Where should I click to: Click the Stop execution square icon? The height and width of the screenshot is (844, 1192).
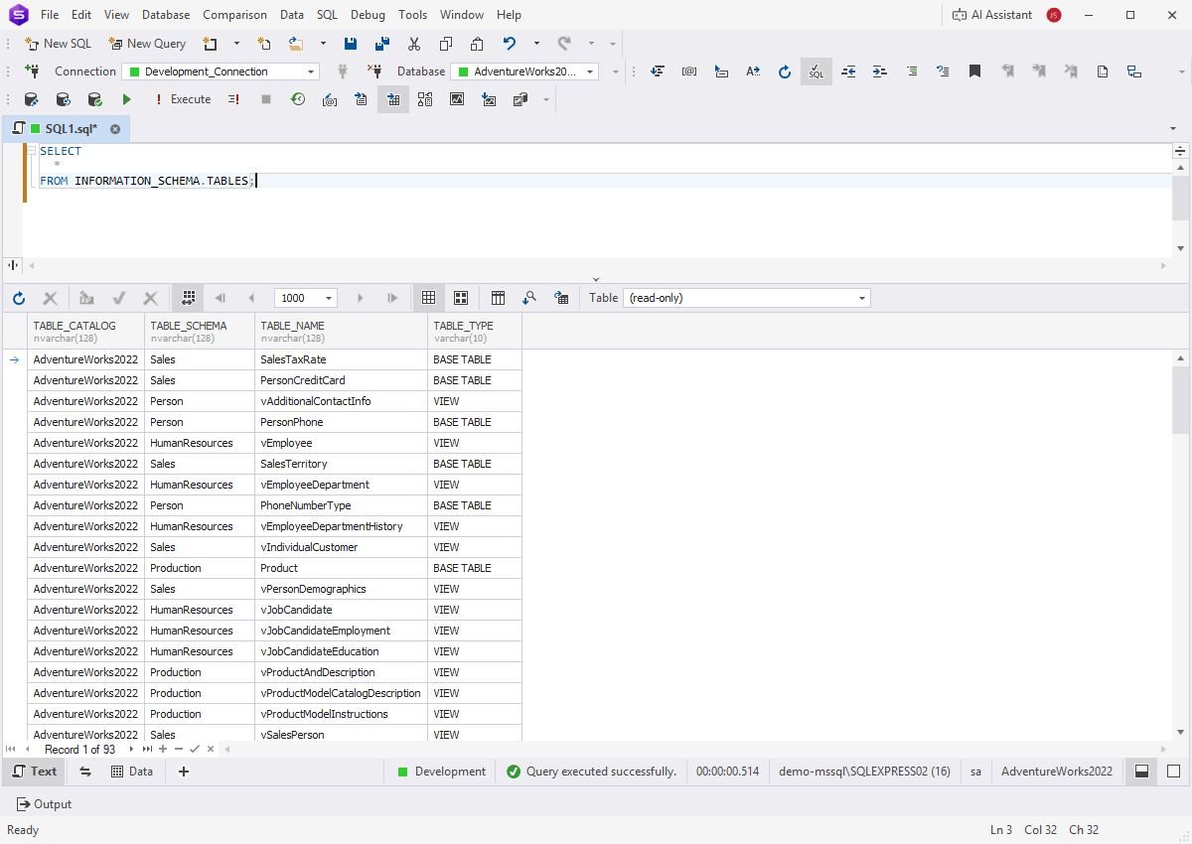(266, 99)
